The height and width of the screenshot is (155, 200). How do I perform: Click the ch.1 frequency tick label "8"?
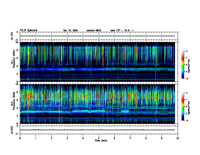tap(17, 50)
